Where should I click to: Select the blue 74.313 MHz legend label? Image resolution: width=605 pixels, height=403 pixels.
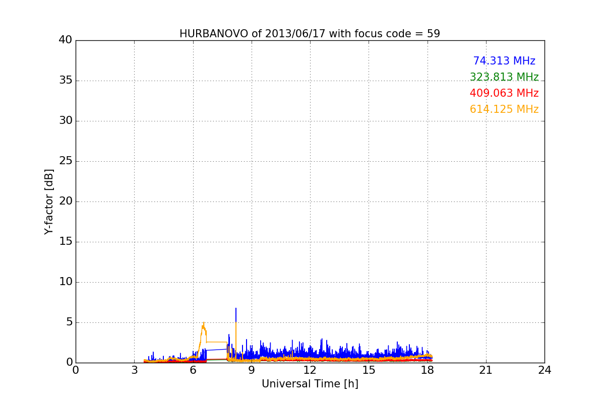tap(504, 61)
